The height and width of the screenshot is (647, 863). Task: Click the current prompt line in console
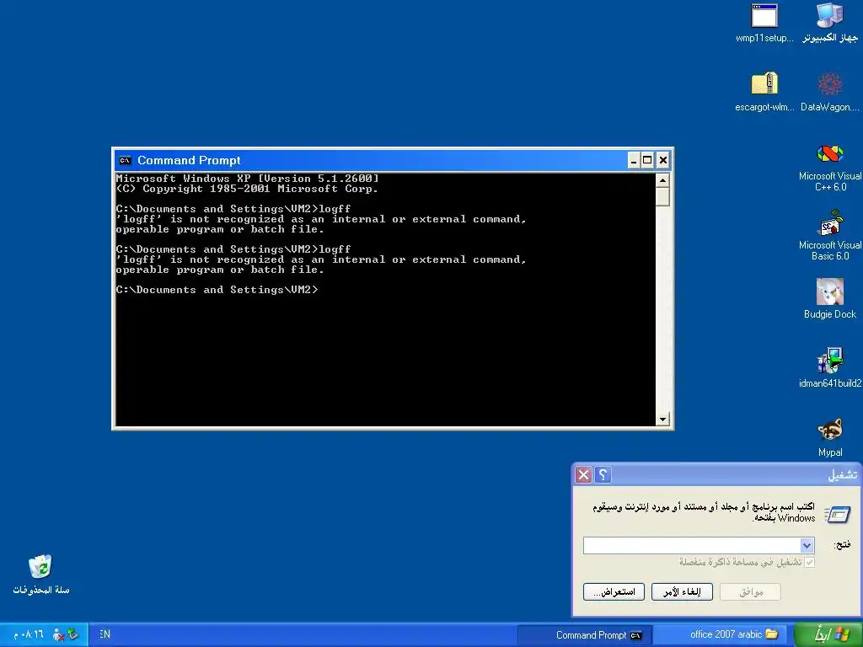pyautogui.click(x=217, y=290)
